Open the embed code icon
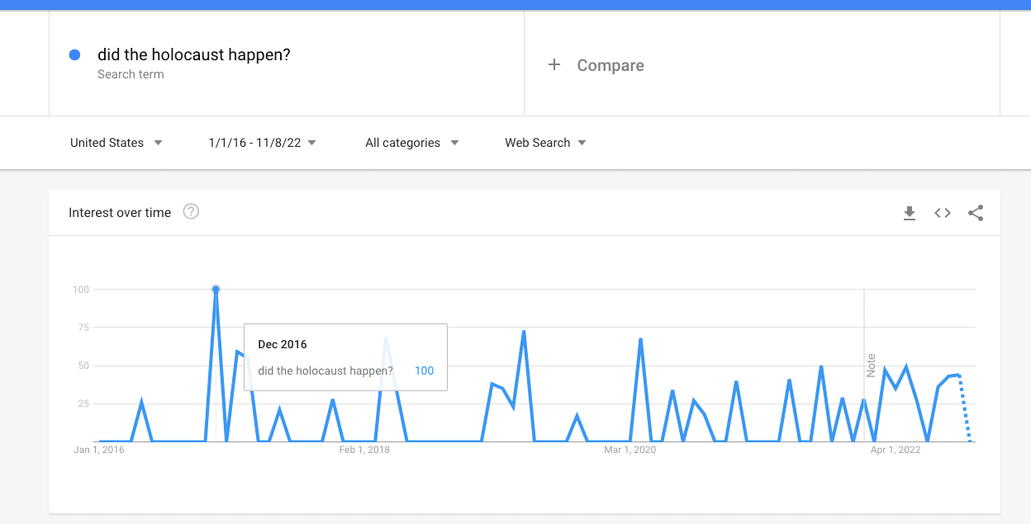 click(943, 213)
